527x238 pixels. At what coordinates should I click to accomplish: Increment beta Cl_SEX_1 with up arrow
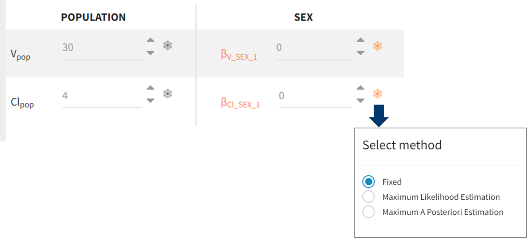point(360,88)
